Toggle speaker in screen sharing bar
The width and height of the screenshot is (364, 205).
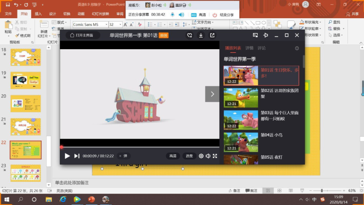coord(181,14)
